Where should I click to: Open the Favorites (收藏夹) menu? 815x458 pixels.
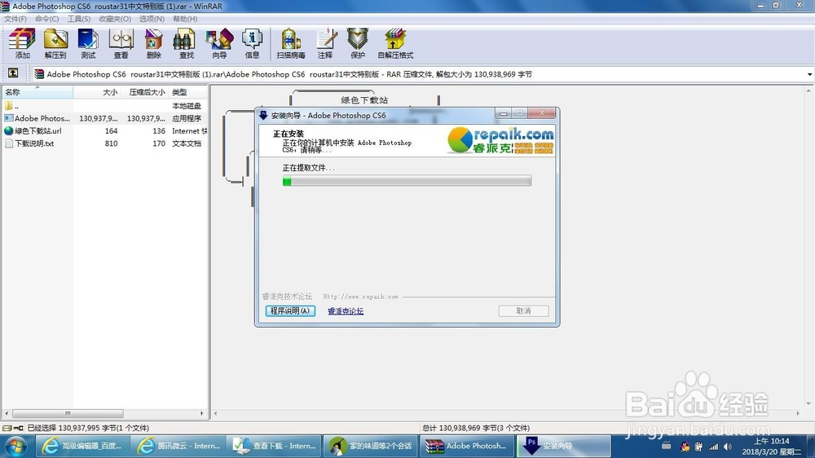115,19
